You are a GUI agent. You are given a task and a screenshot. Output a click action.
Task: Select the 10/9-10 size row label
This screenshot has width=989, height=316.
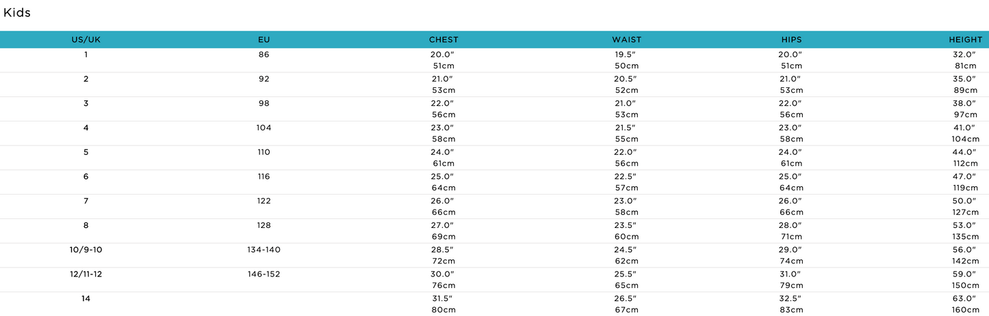coord(86,250)
